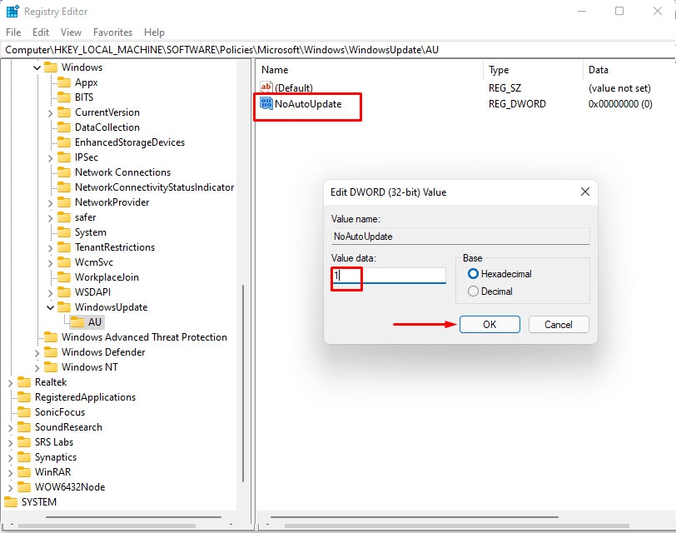Open the View menu
The width and height of the screenshot is (676, 533).
(71, 32)
